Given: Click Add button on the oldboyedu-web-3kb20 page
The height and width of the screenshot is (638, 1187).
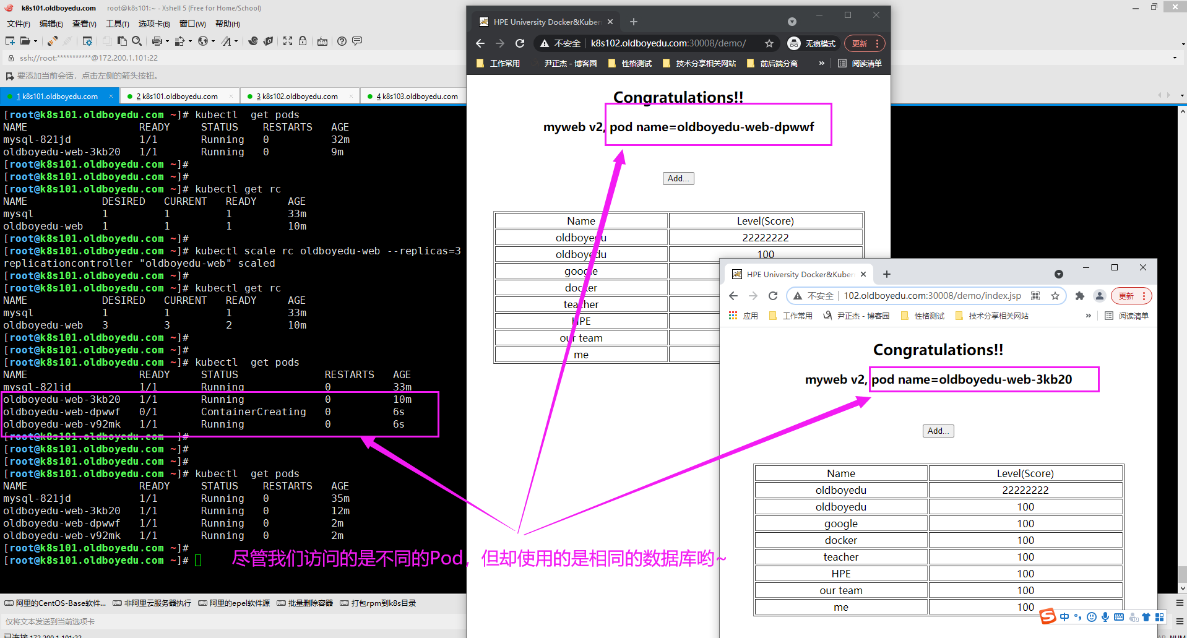Looking at the screenshot, I should coord(938,431).
